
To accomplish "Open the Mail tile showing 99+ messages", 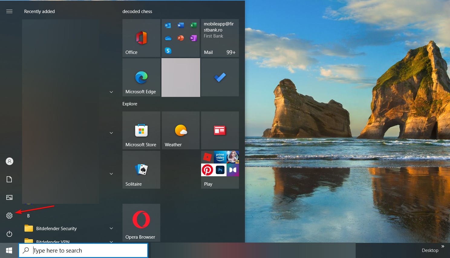I will pyautogui.click(x=220, y=38).
